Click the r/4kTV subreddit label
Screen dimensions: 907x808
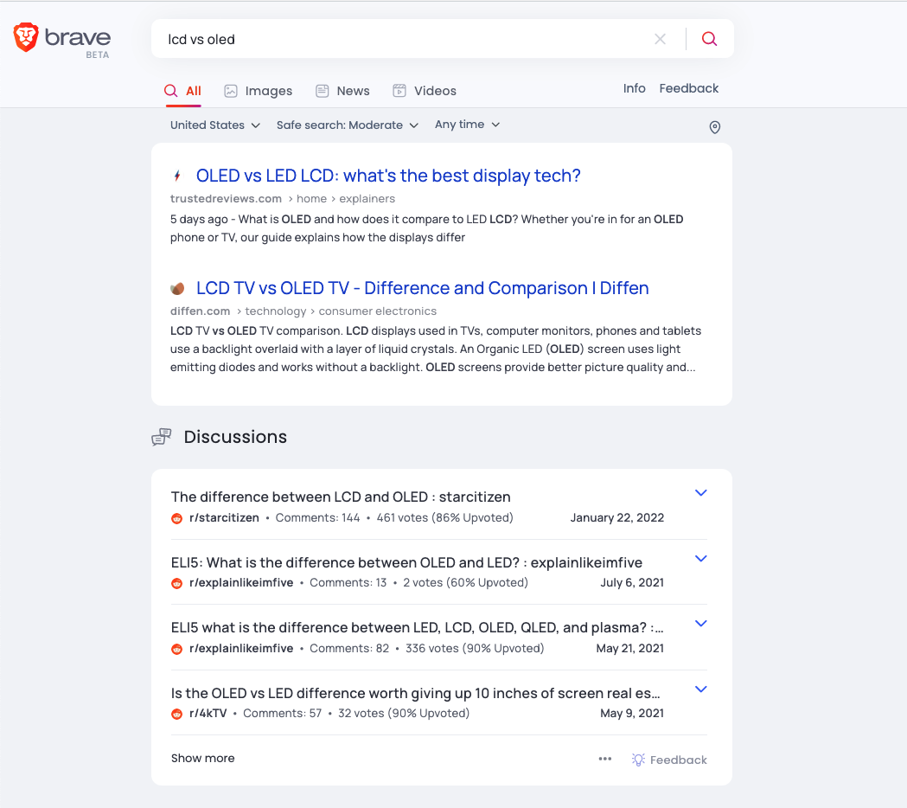tap(208, 714)
